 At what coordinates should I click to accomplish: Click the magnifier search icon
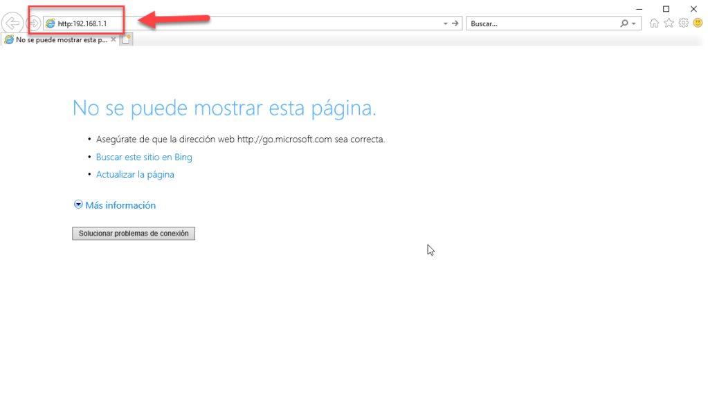pyautogui.click(x=625, y=23)
